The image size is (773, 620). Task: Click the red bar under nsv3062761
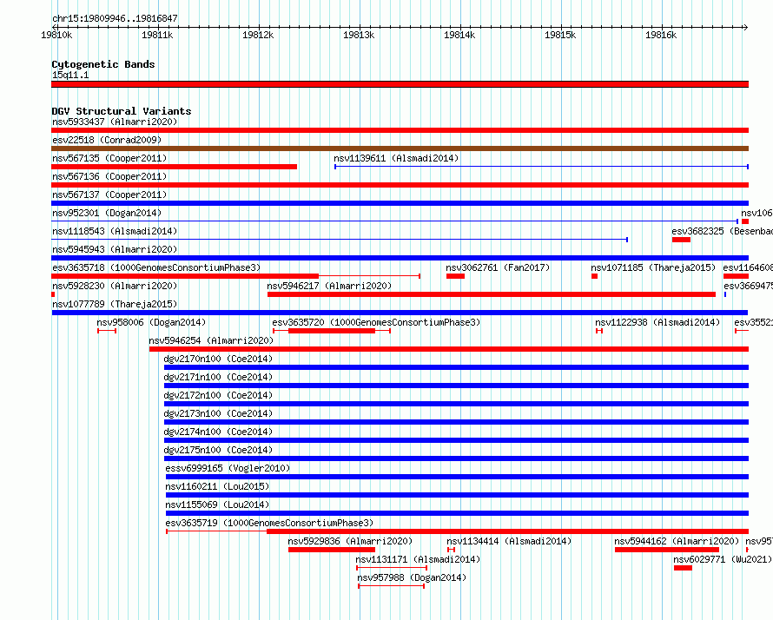coord(455,276)
